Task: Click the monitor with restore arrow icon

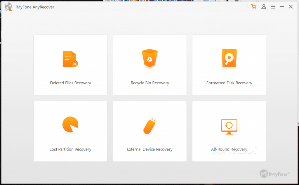Action: pyautogui.click(x=229, y=125)
